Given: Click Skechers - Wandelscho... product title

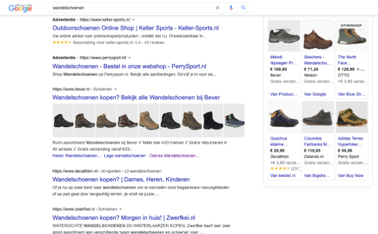Looking at the screenshot, I should click(x=317, y=60).
